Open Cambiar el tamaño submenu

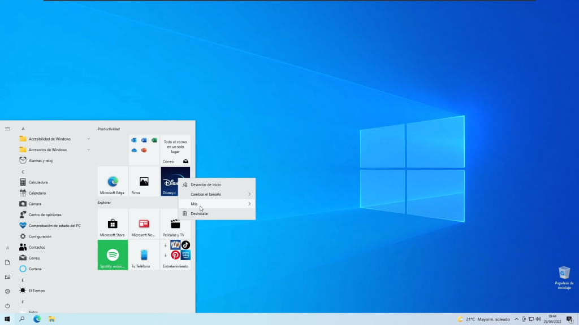217,194
